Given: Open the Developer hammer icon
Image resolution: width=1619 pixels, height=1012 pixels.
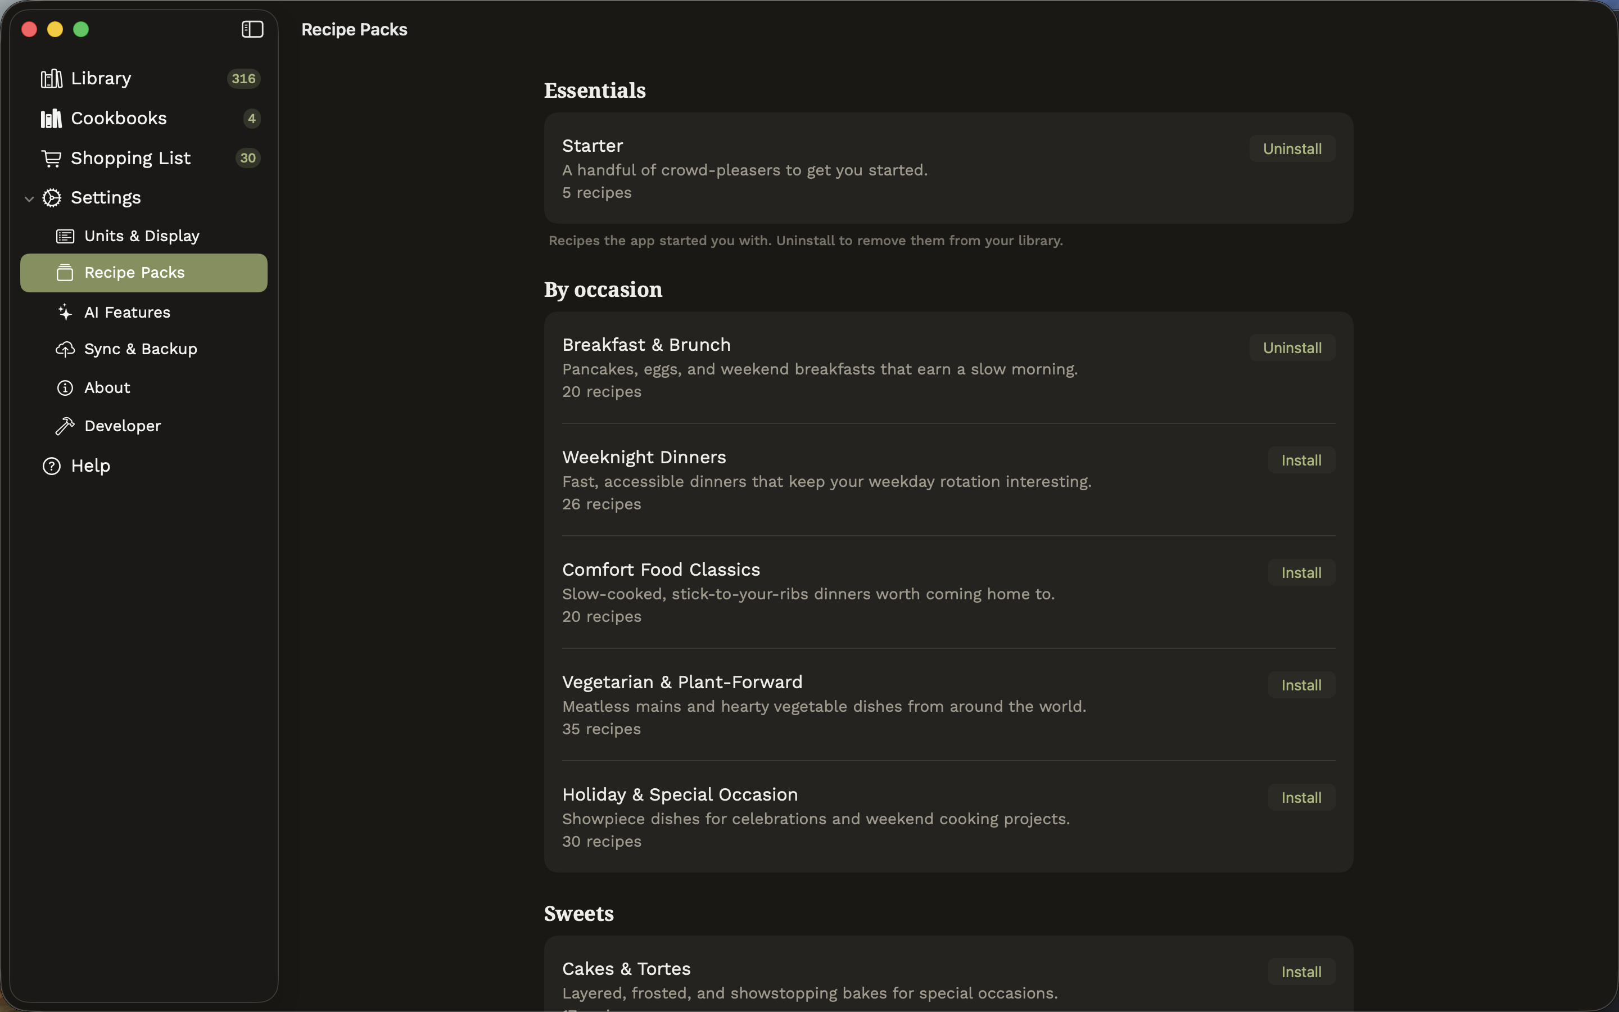Looking at the screenshot, I should point(65,426).
